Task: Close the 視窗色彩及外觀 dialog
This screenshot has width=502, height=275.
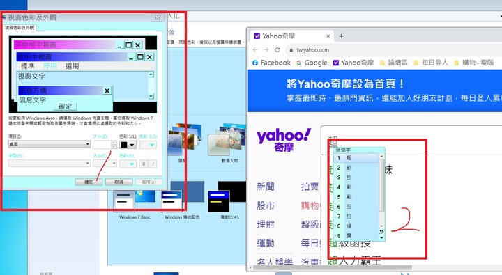Action: click(158, 17)
